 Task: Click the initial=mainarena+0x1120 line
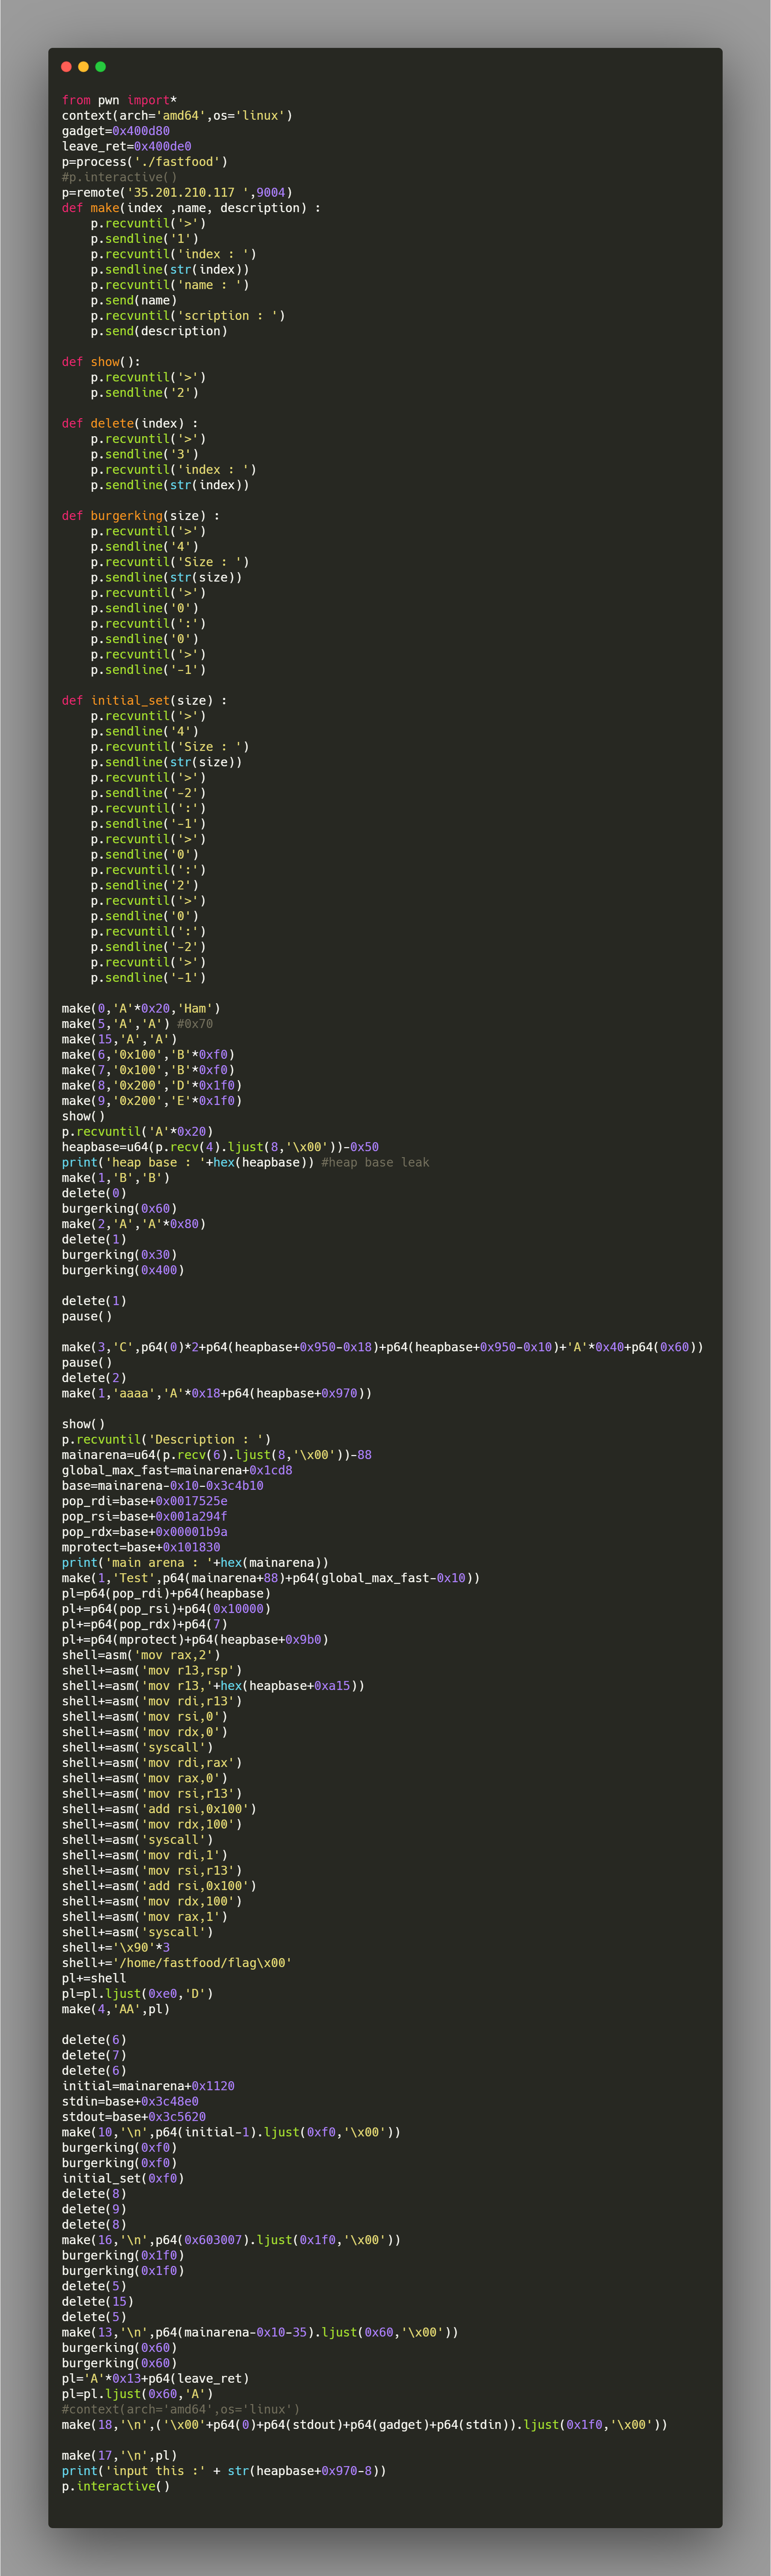click(x=148, y=2086)
